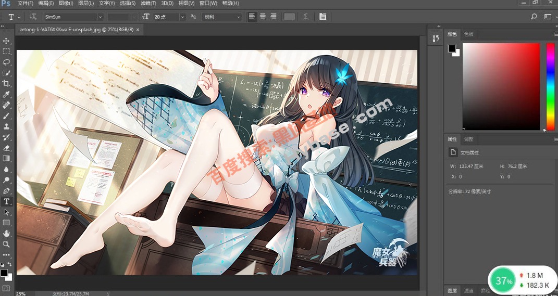558x296 pixels.
Task: Swap foreground and background colors in toolbox
Action: tap(9, 264)
